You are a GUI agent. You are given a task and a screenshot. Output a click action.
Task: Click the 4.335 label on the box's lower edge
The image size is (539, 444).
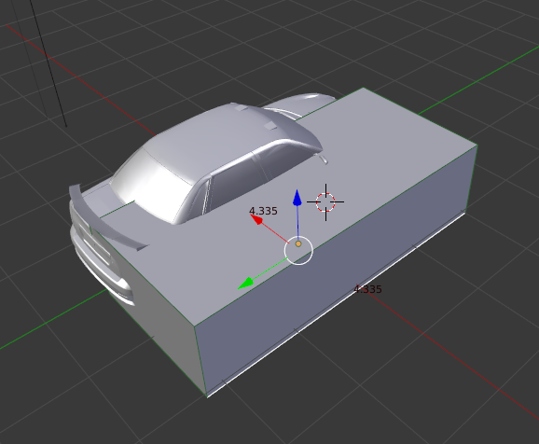click(x=367, y=289)
